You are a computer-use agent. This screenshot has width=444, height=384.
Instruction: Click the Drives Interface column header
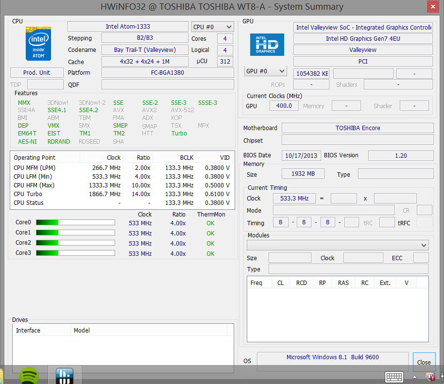(42, 330)
